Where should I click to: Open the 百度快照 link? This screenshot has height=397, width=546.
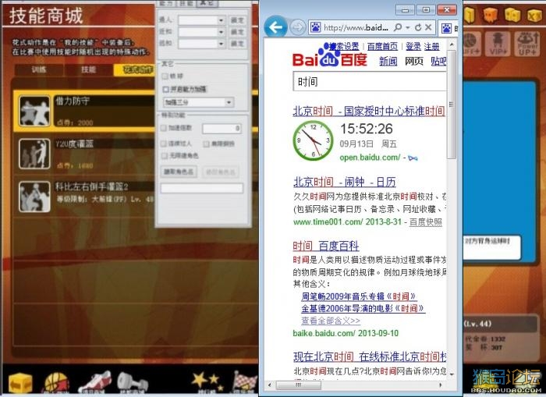[x=426, y=222]
